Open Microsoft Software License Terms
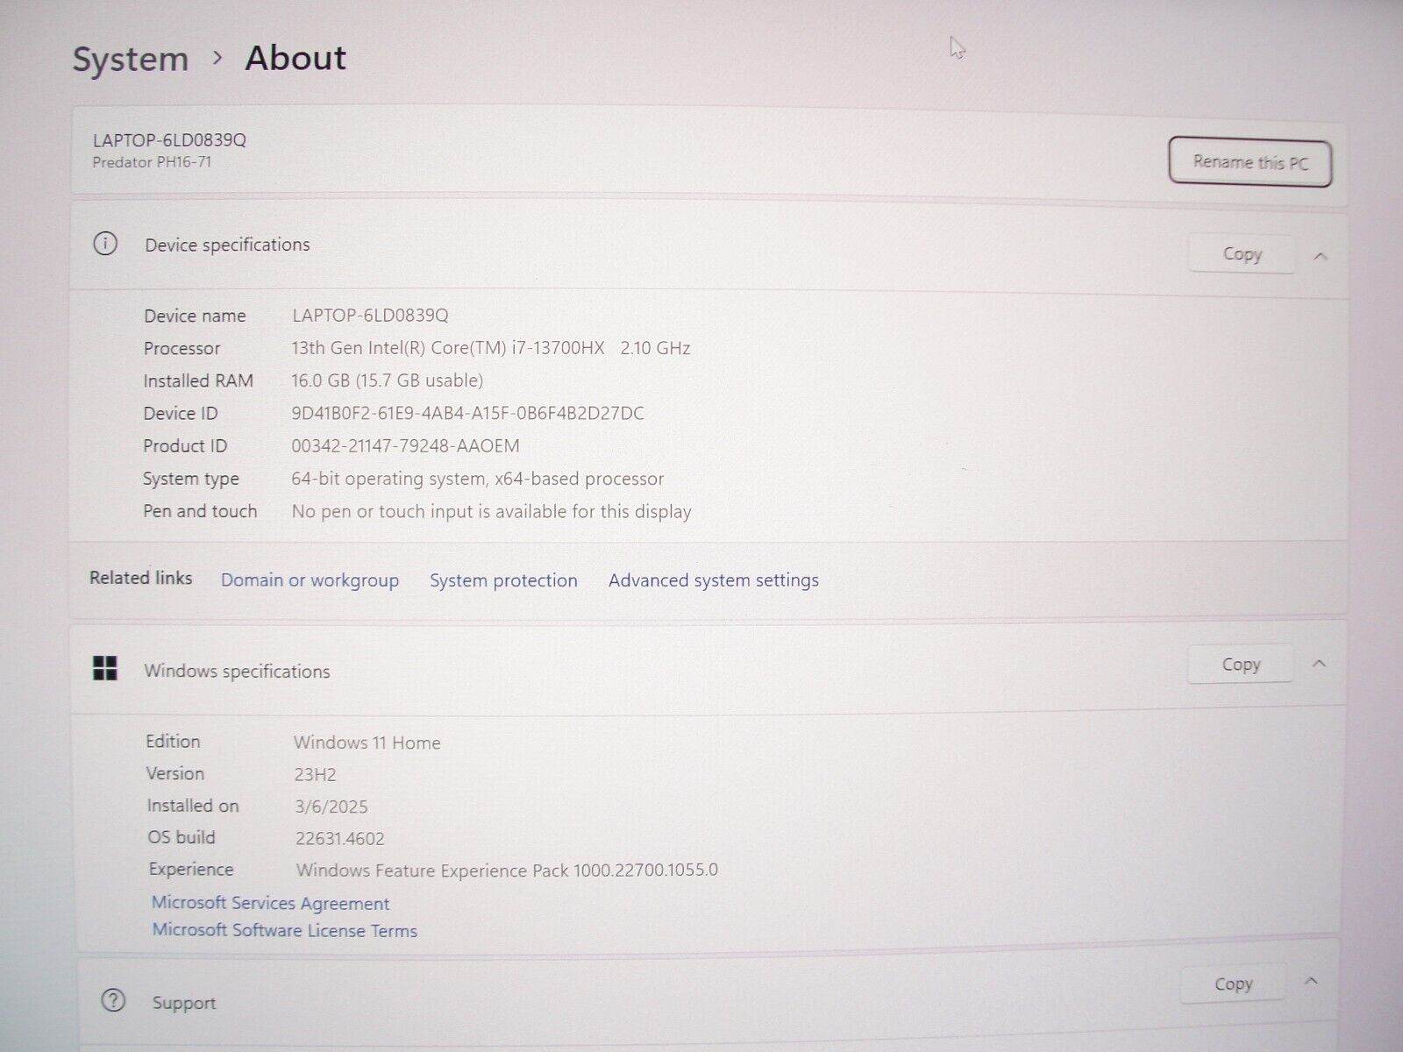The width and height of the screenshot is (1403, 1052). click(x=284, y=930)
